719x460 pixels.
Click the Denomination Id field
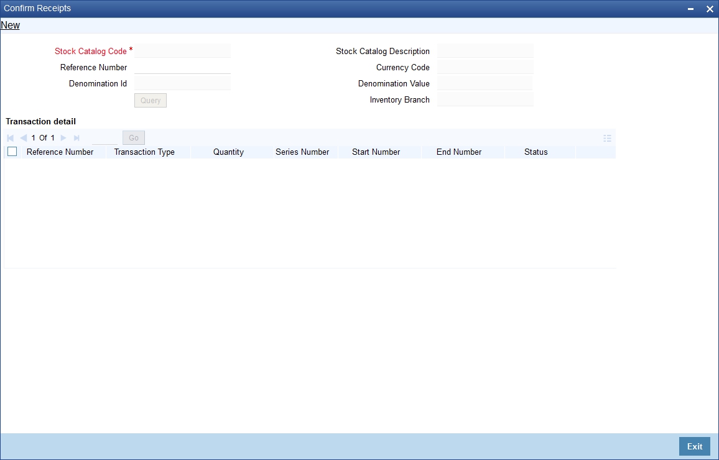click(x=182, y=83)
